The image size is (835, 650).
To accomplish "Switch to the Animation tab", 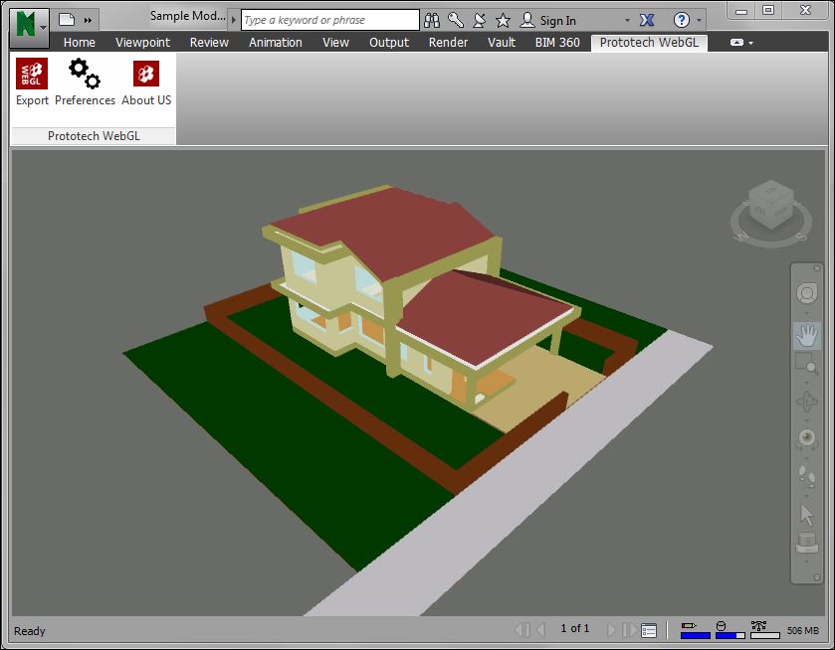I will pos(276,43).
